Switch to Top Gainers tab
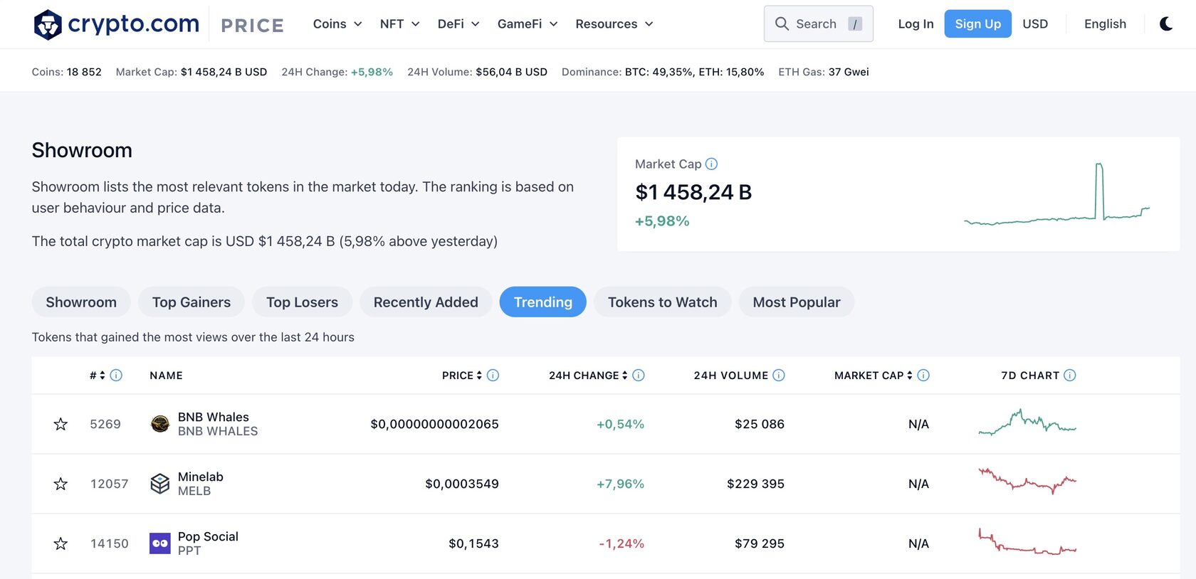Screen dimensions: 1196x579 click(x=192, y=302)
